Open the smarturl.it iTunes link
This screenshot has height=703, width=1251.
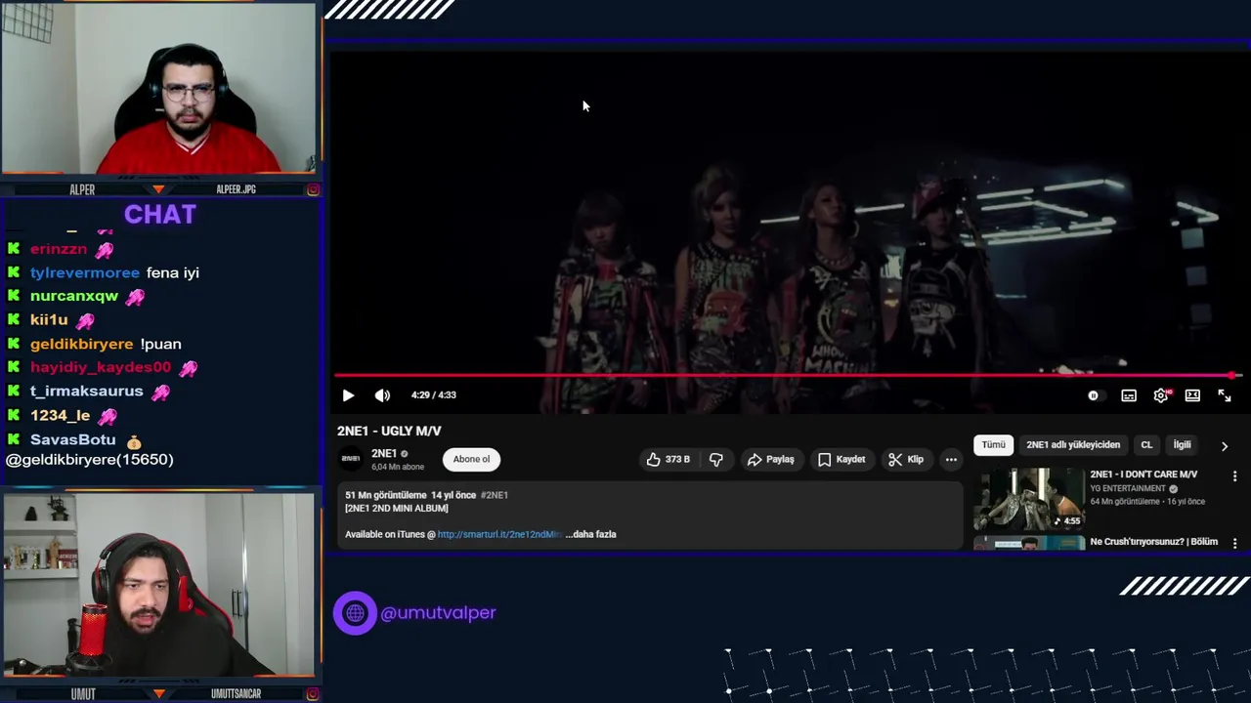tap(499, 534)
